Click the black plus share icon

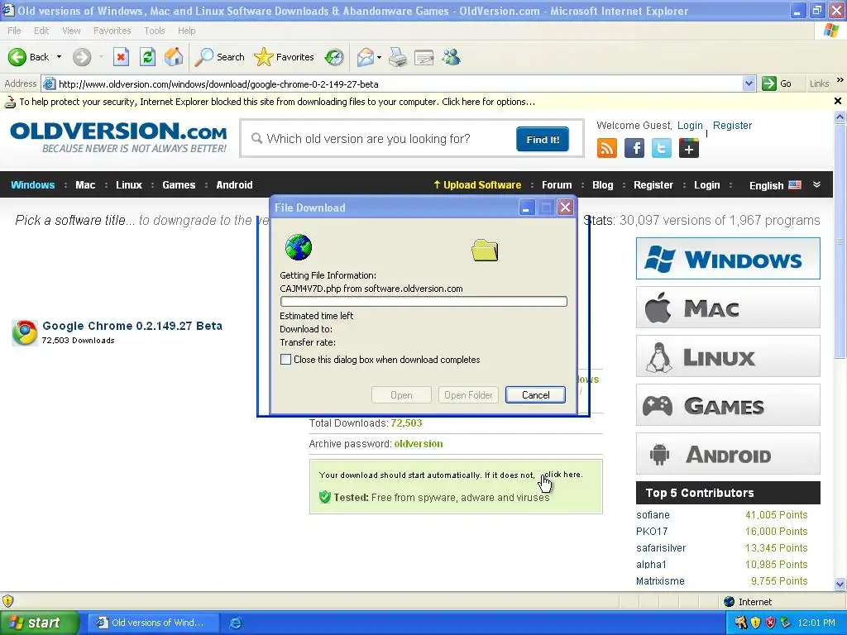689,148
